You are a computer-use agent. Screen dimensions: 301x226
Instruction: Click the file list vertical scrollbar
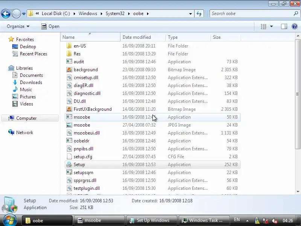coord(298,94)
